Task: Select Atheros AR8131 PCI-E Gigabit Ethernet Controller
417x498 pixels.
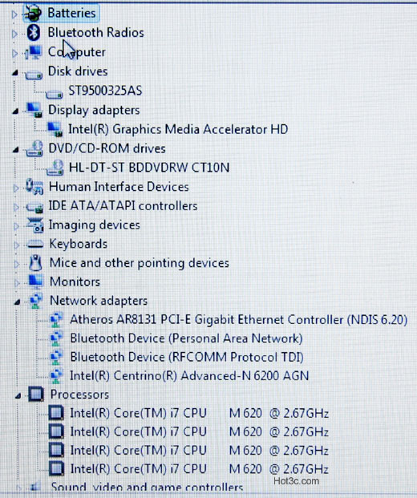Action: tap(238, 319)
